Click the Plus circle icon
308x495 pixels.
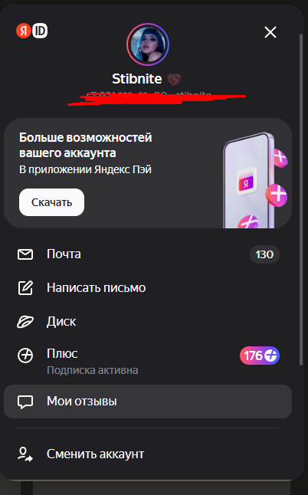(x=25, y=356)
